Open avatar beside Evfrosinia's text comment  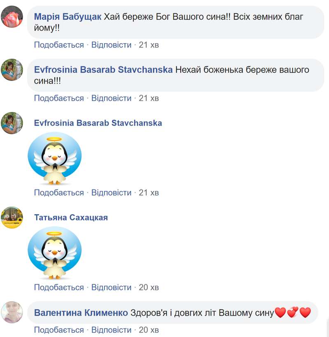12,69
